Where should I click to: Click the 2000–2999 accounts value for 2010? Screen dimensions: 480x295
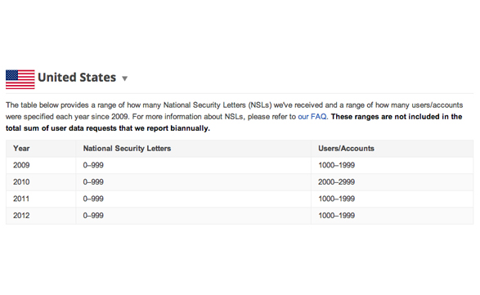pyautogui.click(x=336, y=182)
